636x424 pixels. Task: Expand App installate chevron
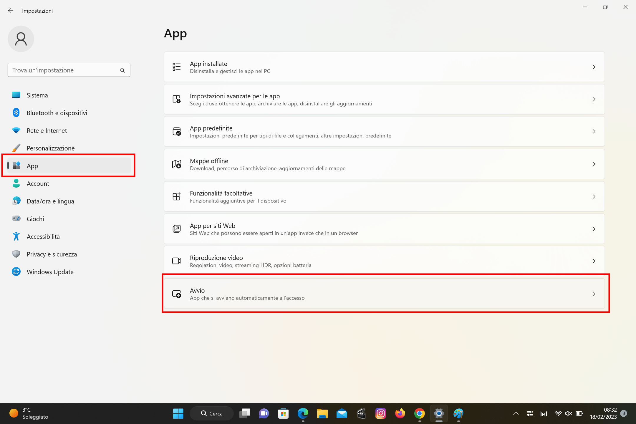click(x=594, y=67)
